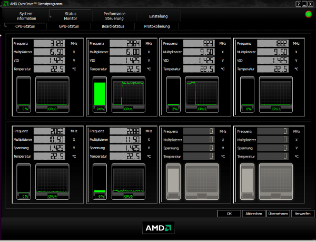Select the CPU2 usage history graph

[200, 94]
